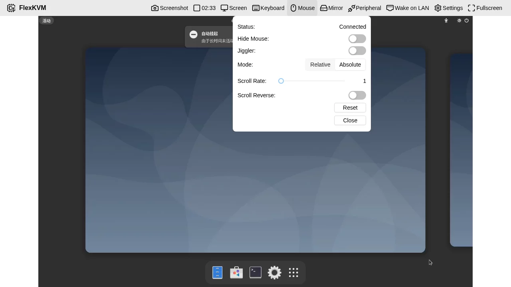511x287 pixels.
Task: Select the main workspace thumbnail
Action: [x=255, y=150]
